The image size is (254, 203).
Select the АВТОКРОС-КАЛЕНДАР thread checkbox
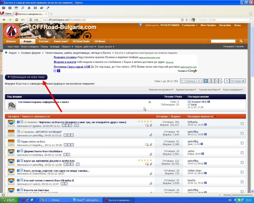tap(242, 133)
